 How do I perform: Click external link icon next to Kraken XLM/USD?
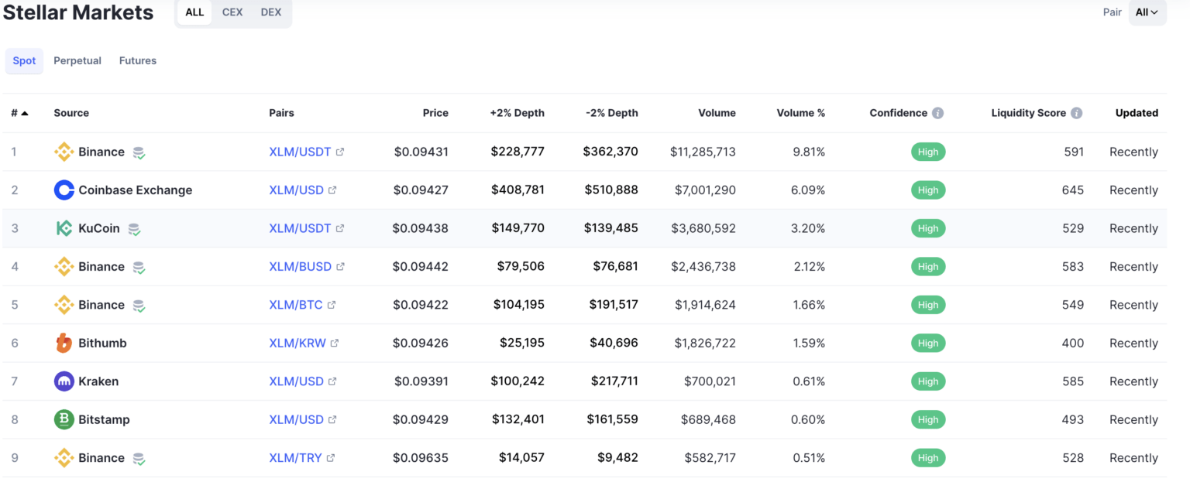(332, 381)
